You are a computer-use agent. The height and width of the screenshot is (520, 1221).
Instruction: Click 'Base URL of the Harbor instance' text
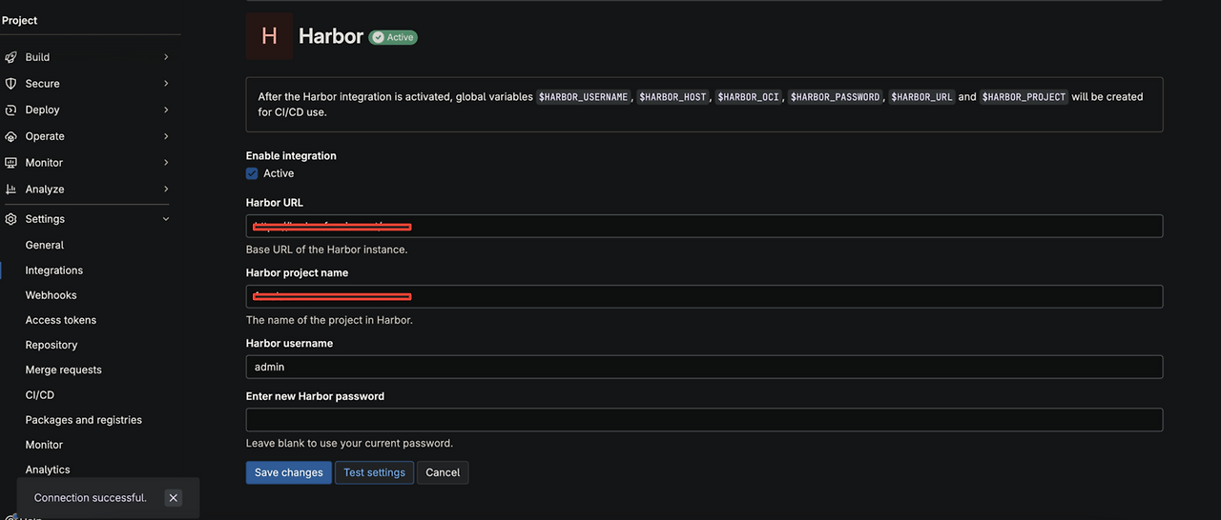326,250
